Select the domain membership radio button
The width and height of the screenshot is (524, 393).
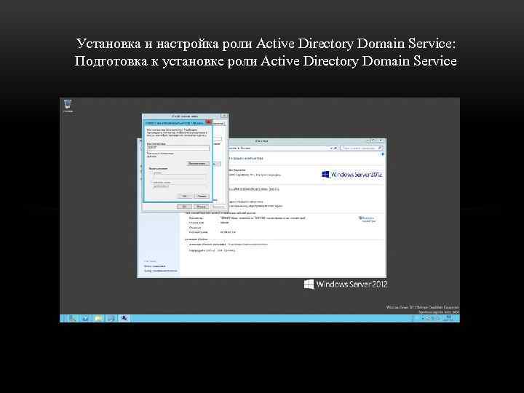151,172
